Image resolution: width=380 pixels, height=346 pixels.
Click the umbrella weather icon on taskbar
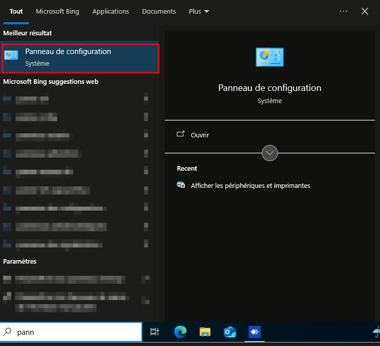(376, 332)
